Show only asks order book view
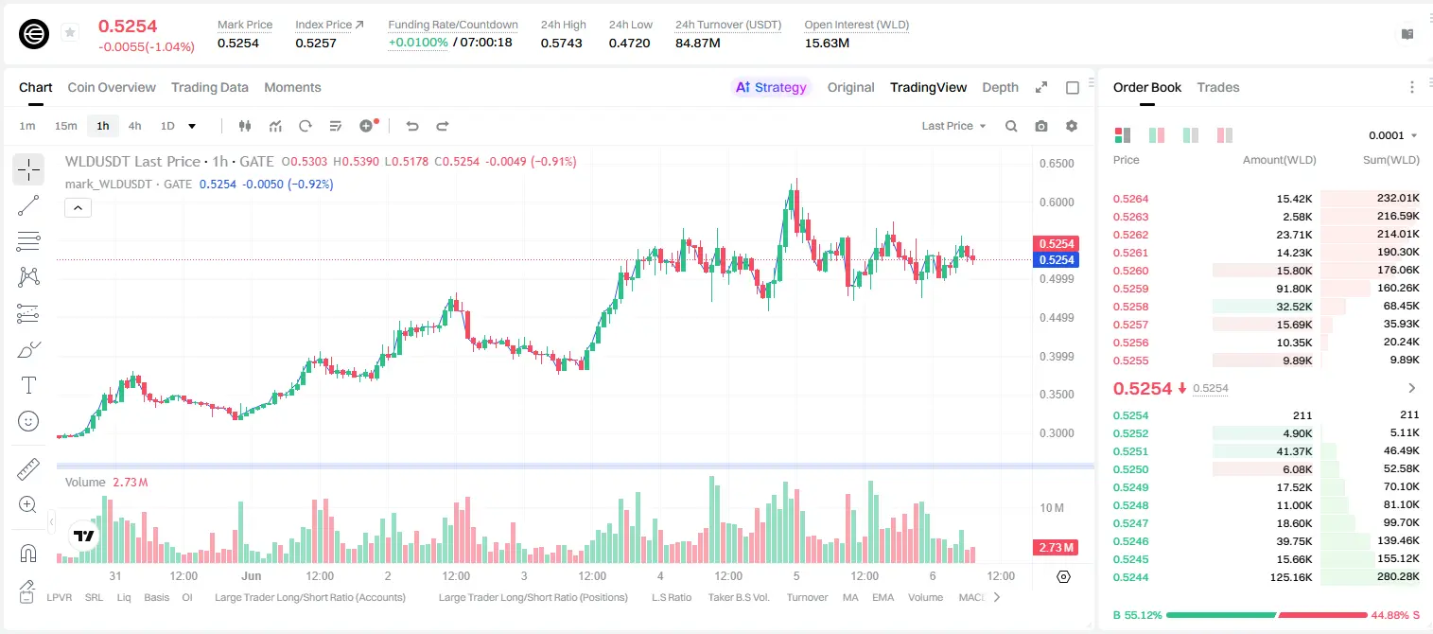This screenshot has height=634, width=1433. point(1225,135)
